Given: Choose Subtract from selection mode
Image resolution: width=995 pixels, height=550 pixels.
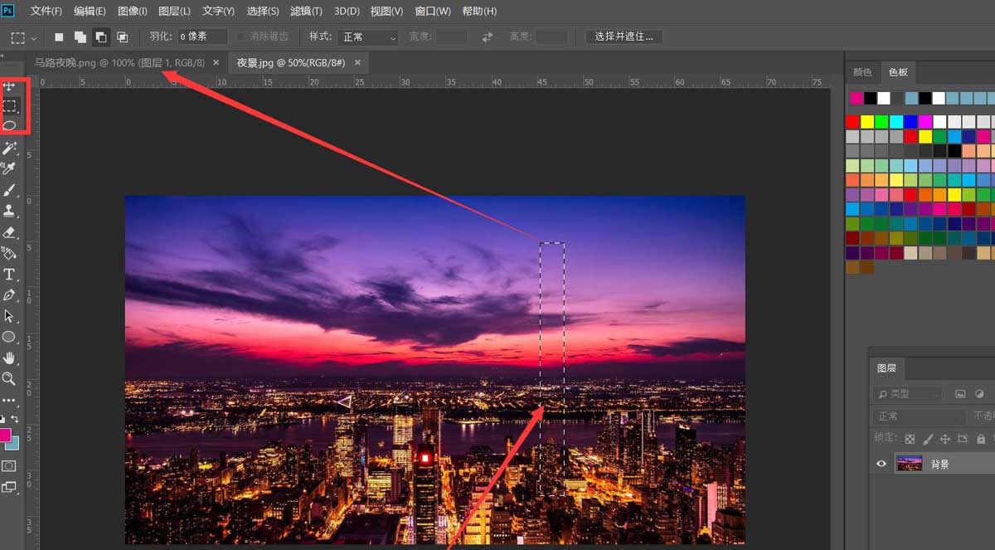Looking at the screenshot, I should click(100, 37).
